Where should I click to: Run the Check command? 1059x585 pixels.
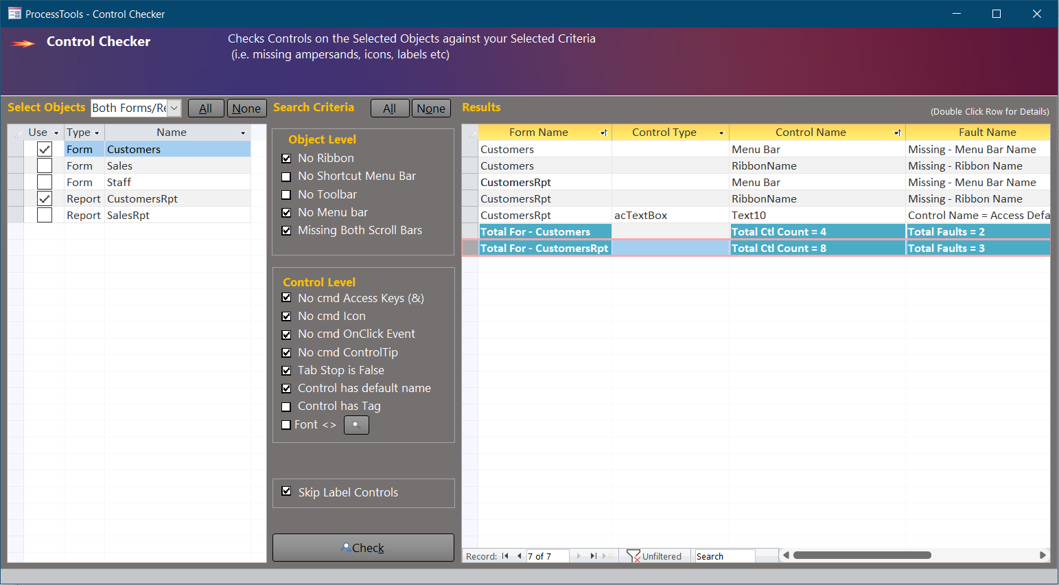[x=363, y=547]
